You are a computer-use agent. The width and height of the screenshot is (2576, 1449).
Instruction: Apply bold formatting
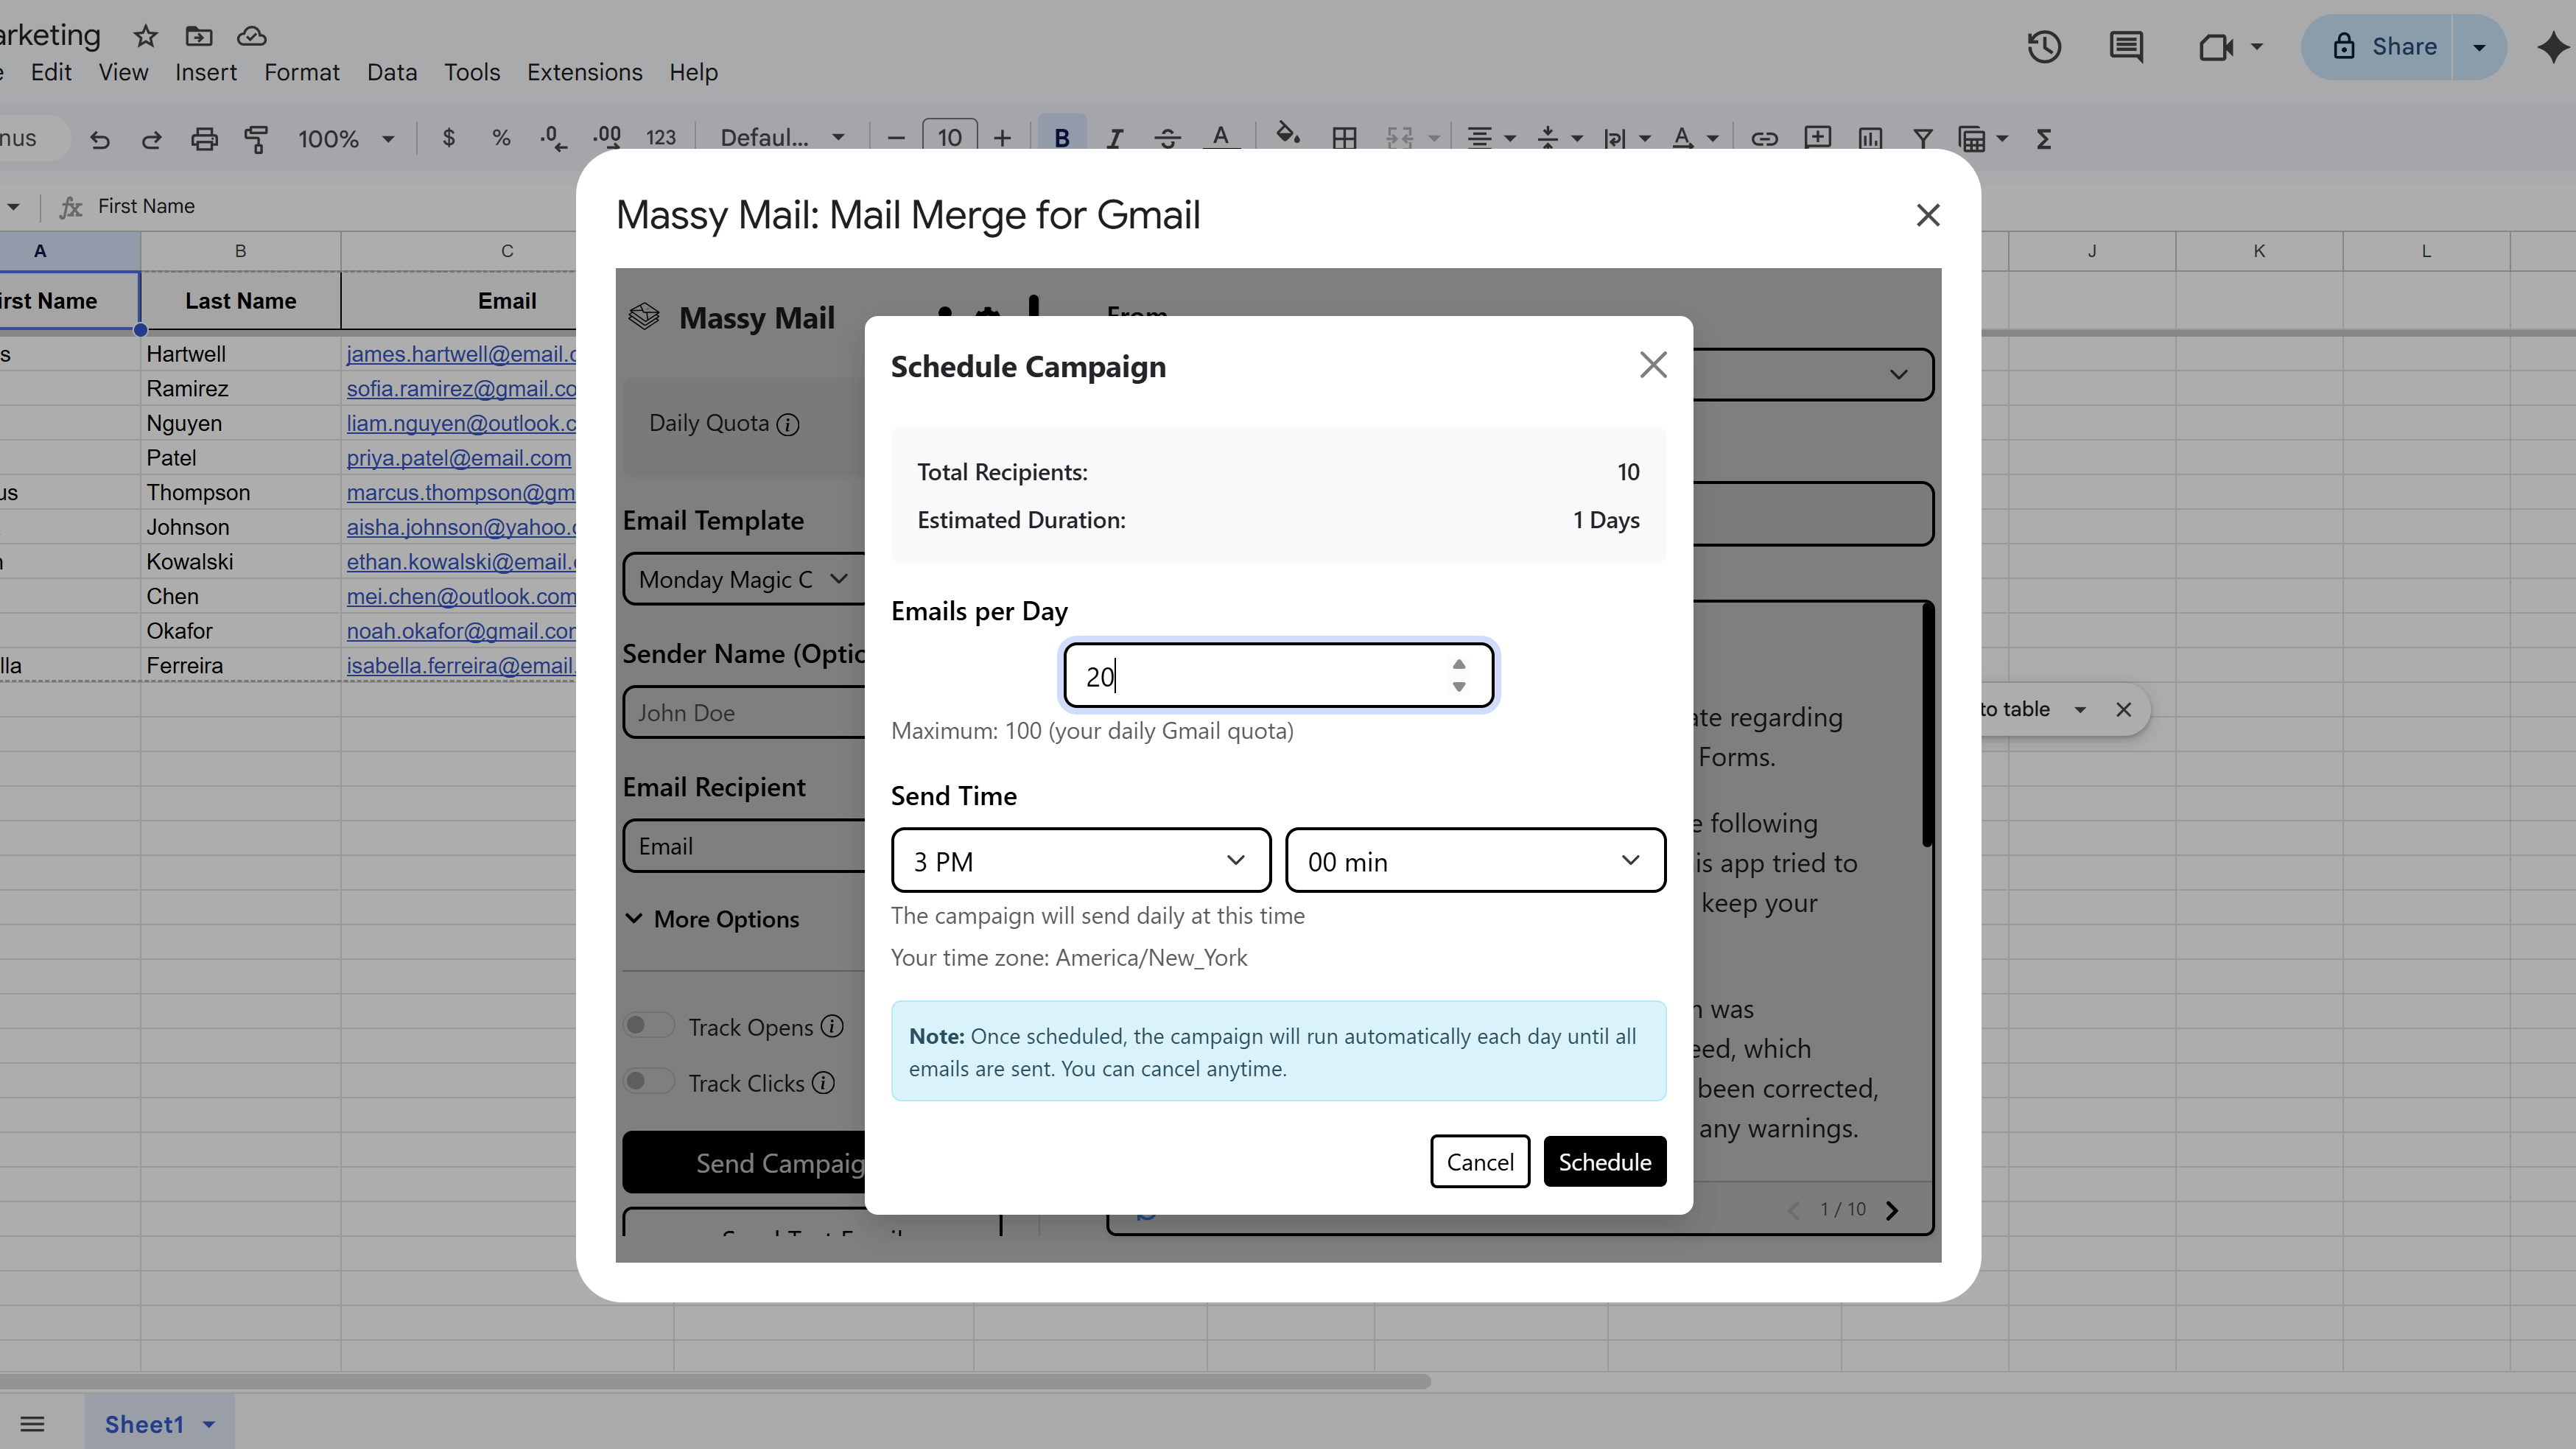(1063, 139)
